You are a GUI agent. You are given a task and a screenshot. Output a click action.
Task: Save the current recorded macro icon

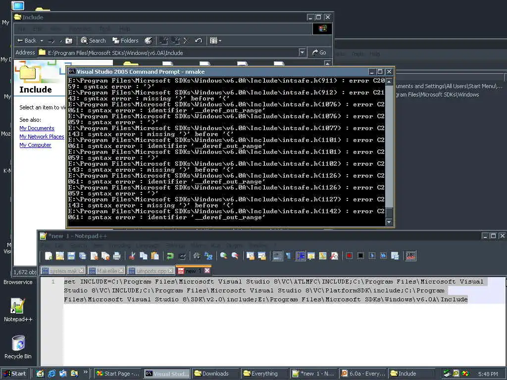(395, 256)
